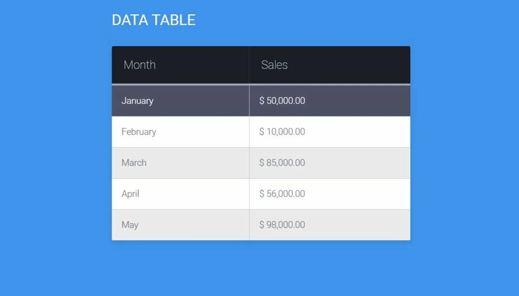The width and height of the screenshot is (519, 296).
Task: Click the word January in highlighted row
Action: (x=137, y=101)
